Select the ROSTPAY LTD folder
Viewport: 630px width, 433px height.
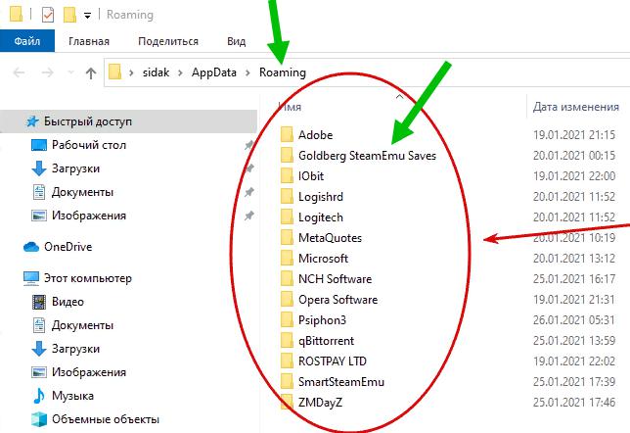333,361
